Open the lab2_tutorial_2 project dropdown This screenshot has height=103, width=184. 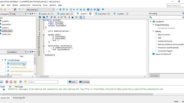point(40,9)
